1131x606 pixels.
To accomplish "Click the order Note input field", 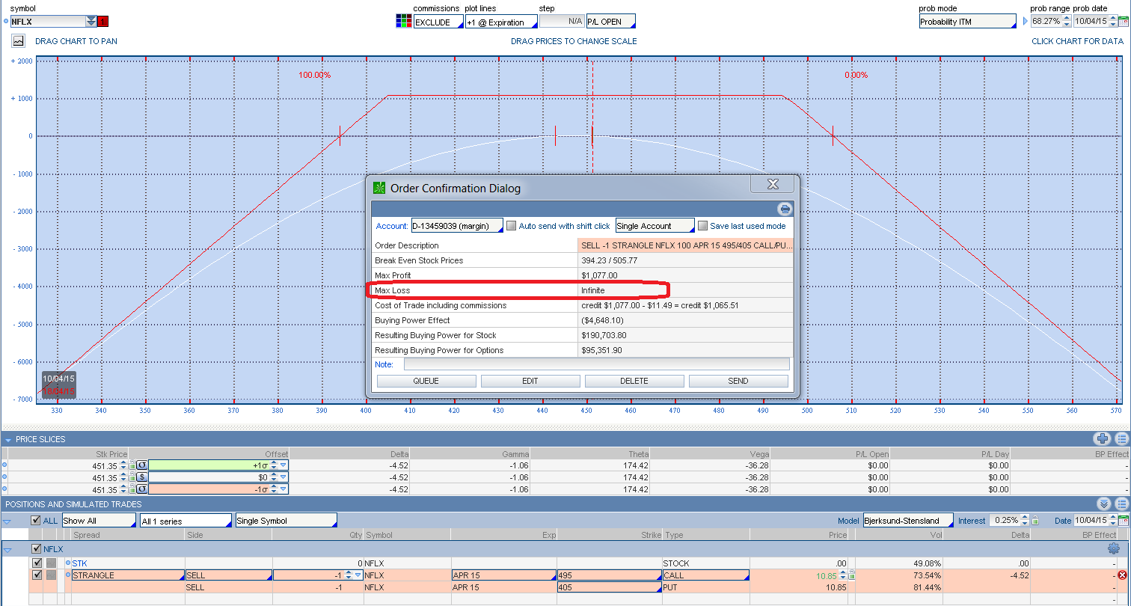I will [596, 364].
